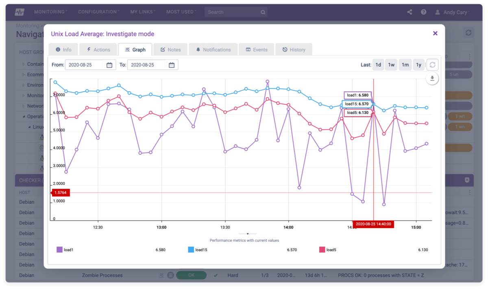Image resolution: width=488 pixels, height=289 pixels.
Task: Click the search magnifier icon
Action: pyautogui.click(x=263, y=12)
